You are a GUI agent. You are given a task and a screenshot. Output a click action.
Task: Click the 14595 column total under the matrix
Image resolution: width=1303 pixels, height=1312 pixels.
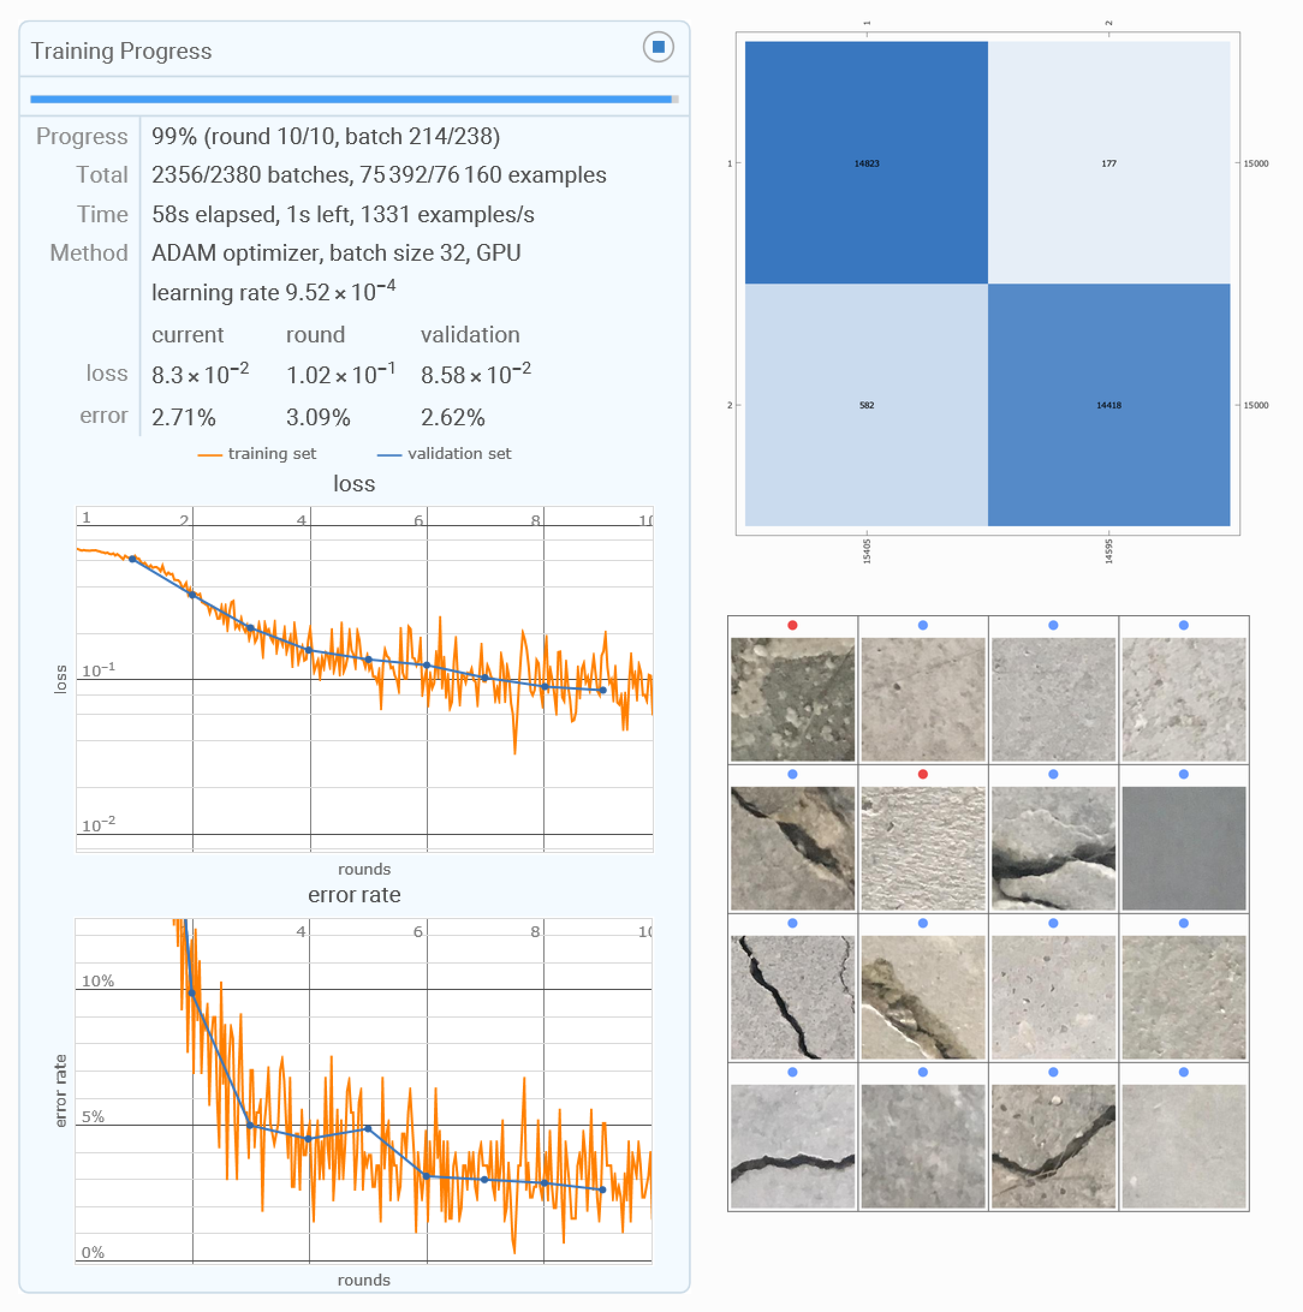(x=1109, y=551)
